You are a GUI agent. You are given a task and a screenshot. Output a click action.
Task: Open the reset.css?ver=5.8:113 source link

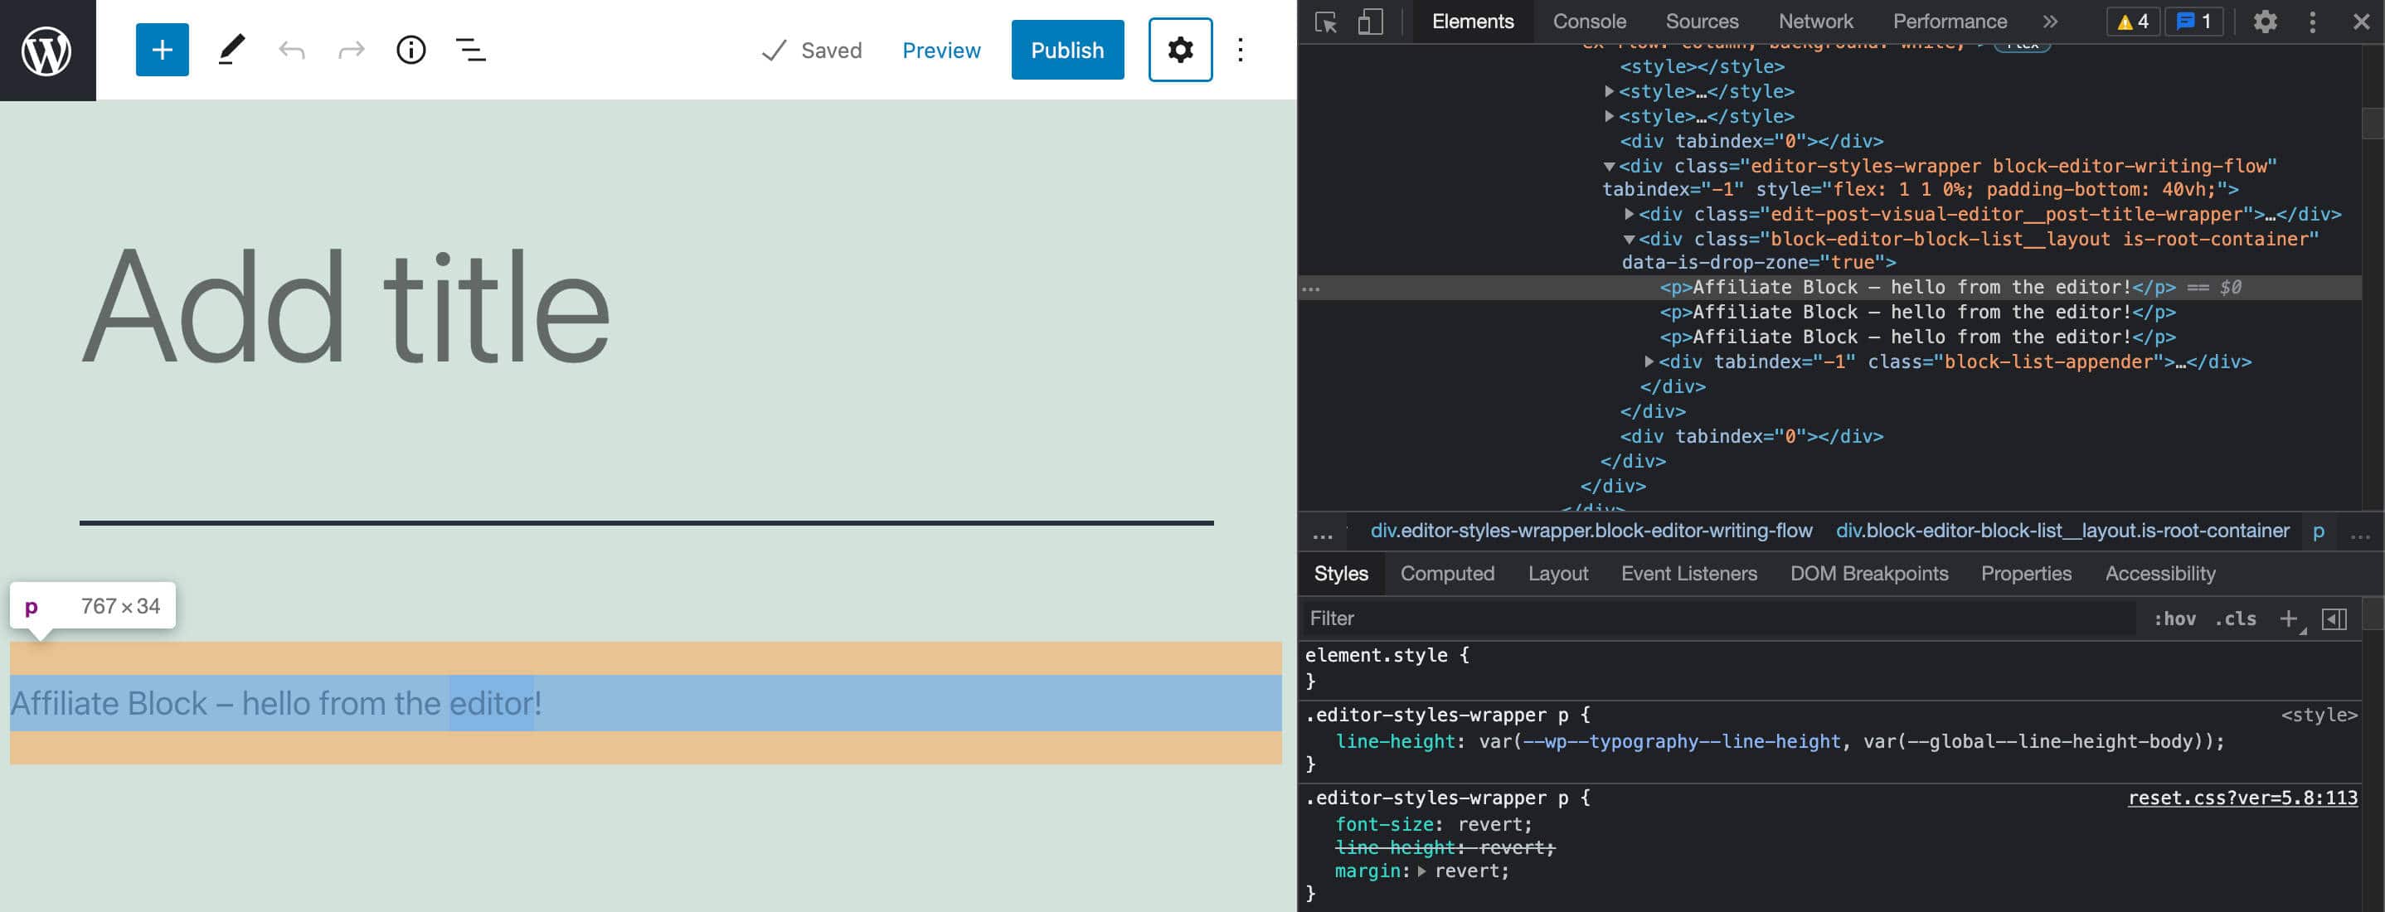pyautogui.click(x=2242, y=798)
